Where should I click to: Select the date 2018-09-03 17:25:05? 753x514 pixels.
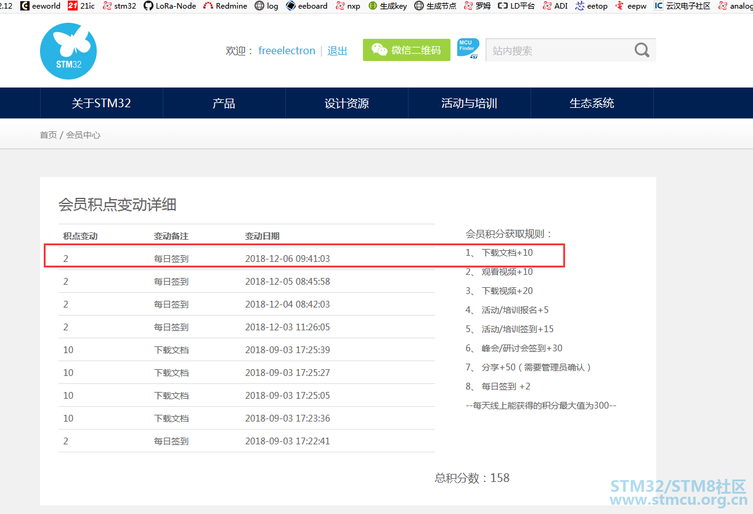pos(288,396)
